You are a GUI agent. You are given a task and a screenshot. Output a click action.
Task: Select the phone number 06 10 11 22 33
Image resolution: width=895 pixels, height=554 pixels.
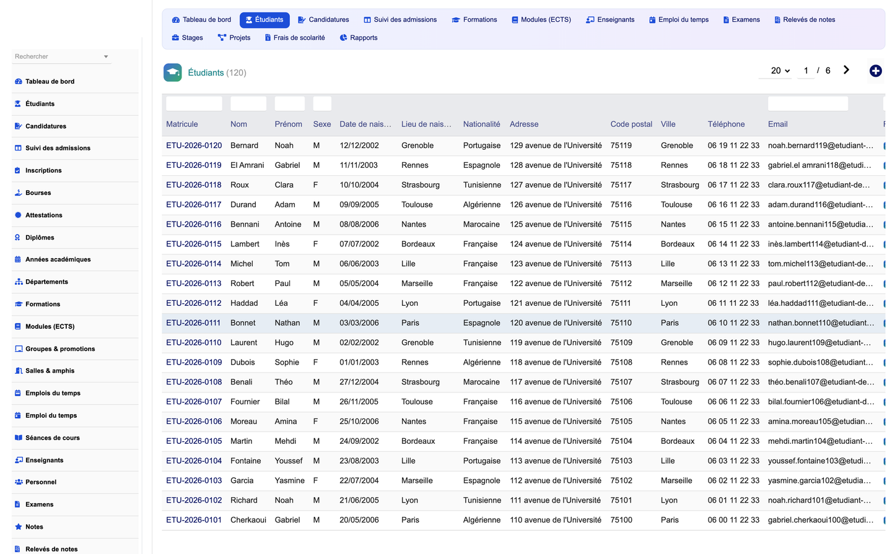733,323
